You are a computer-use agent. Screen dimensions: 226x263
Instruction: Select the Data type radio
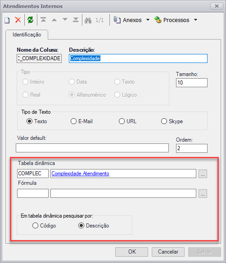click(x=72, y=82)
